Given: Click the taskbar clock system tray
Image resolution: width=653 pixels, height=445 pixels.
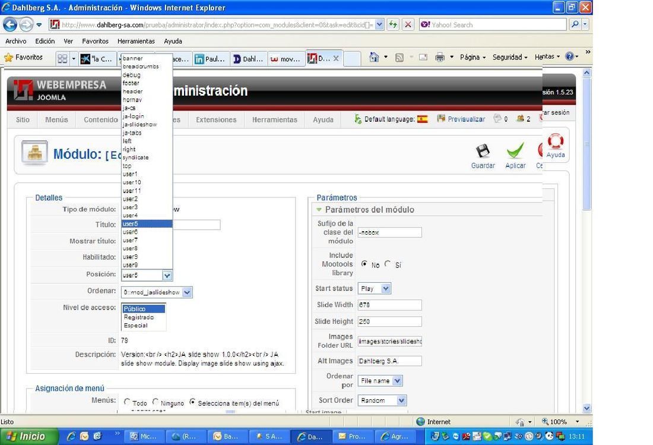Looking at the screenshot, I should point(577,436).
